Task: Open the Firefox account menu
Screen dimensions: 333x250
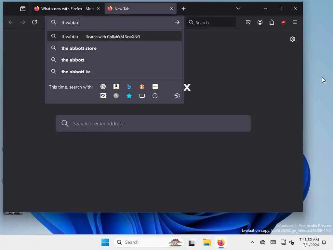Action: (x=260, y=22)
